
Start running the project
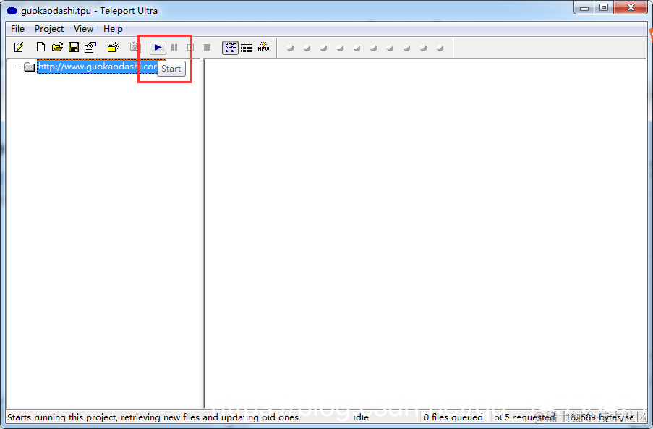tap(158, 48)
